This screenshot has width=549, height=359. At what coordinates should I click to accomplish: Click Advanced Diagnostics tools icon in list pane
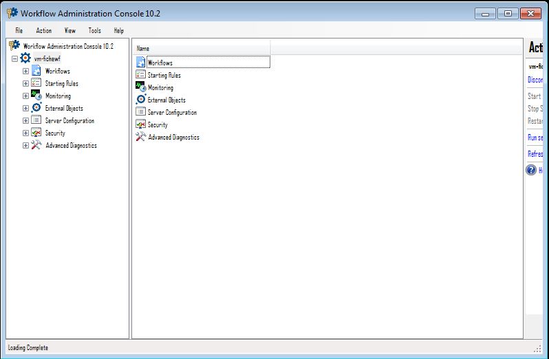point(140,137)
